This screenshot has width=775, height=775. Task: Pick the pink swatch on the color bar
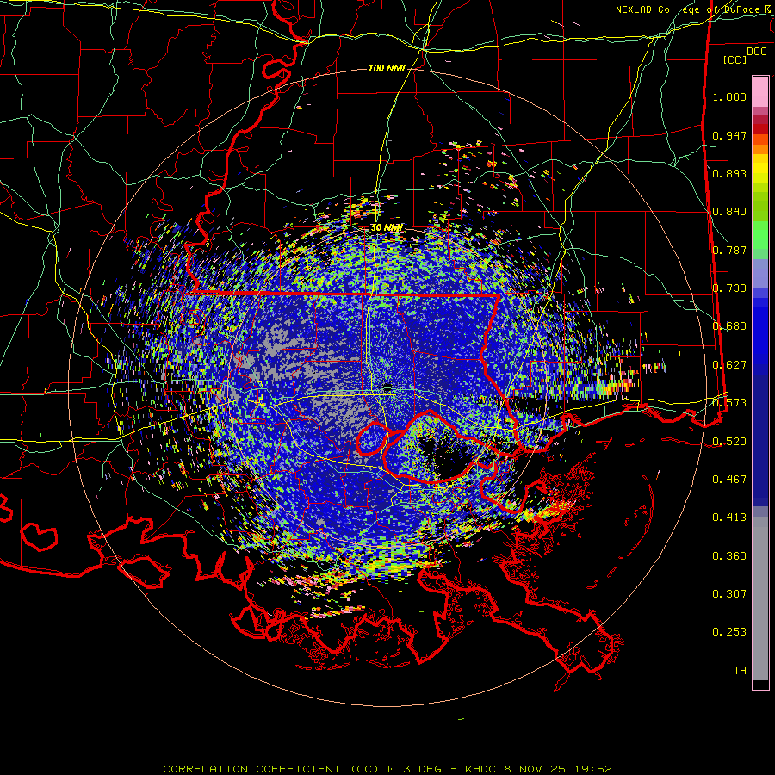click(x=760, y=91)
